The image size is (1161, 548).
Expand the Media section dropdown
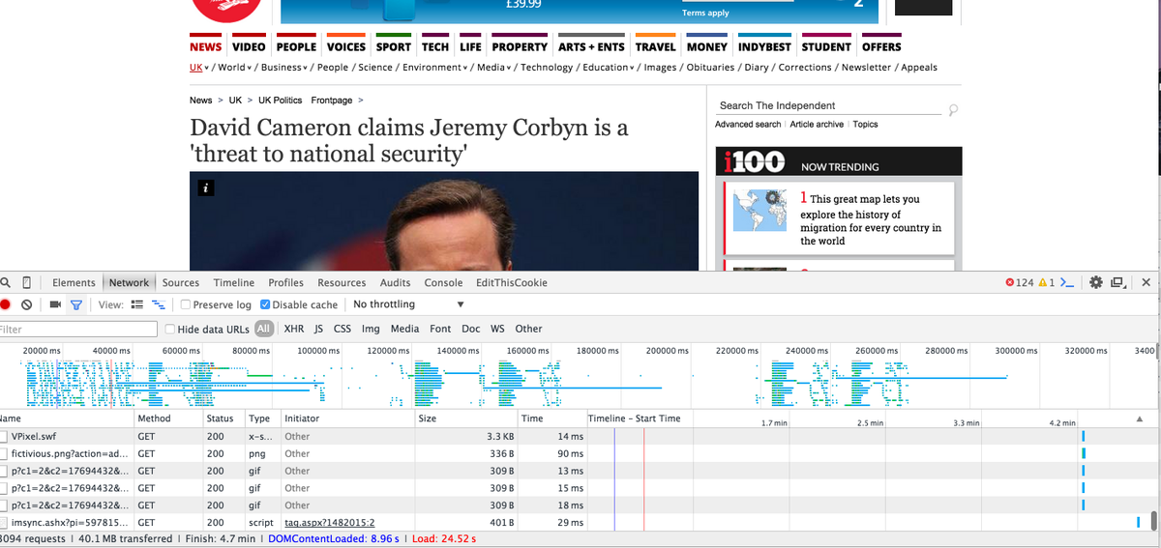tap(510, 68)
